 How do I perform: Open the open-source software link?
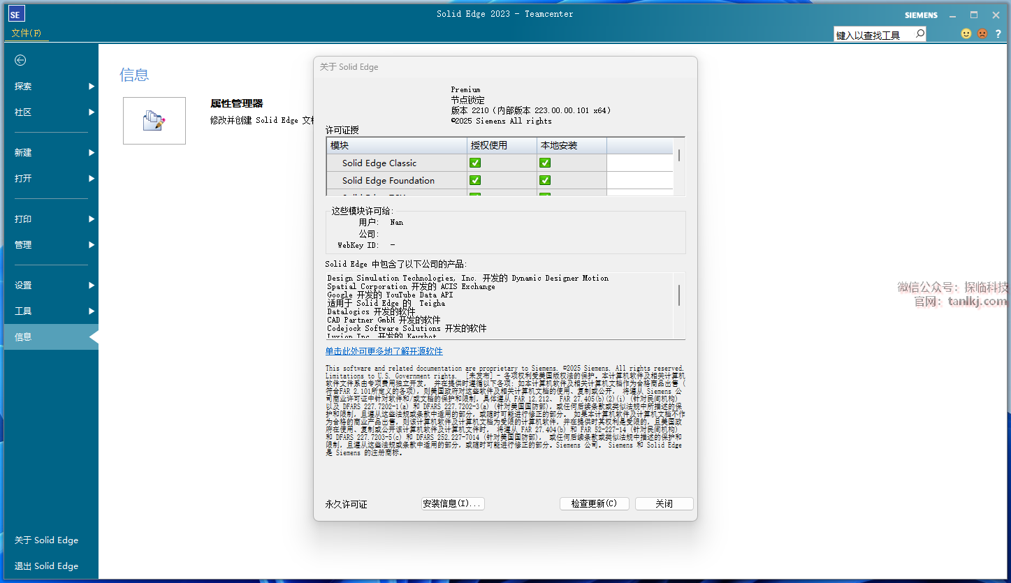(x=384, y=351)
